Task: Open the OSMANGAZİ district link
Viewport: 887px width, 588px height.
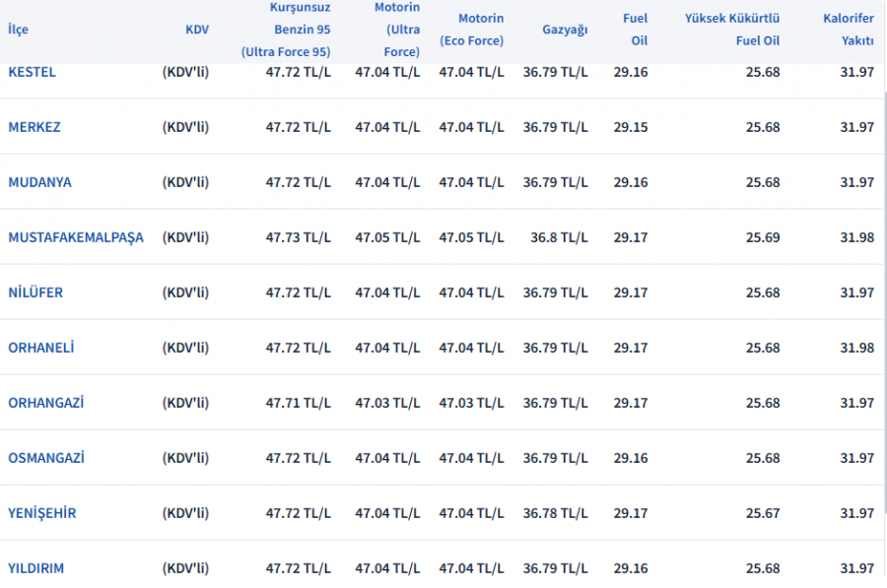Action: pyautogui.click(x=45, y=457)
